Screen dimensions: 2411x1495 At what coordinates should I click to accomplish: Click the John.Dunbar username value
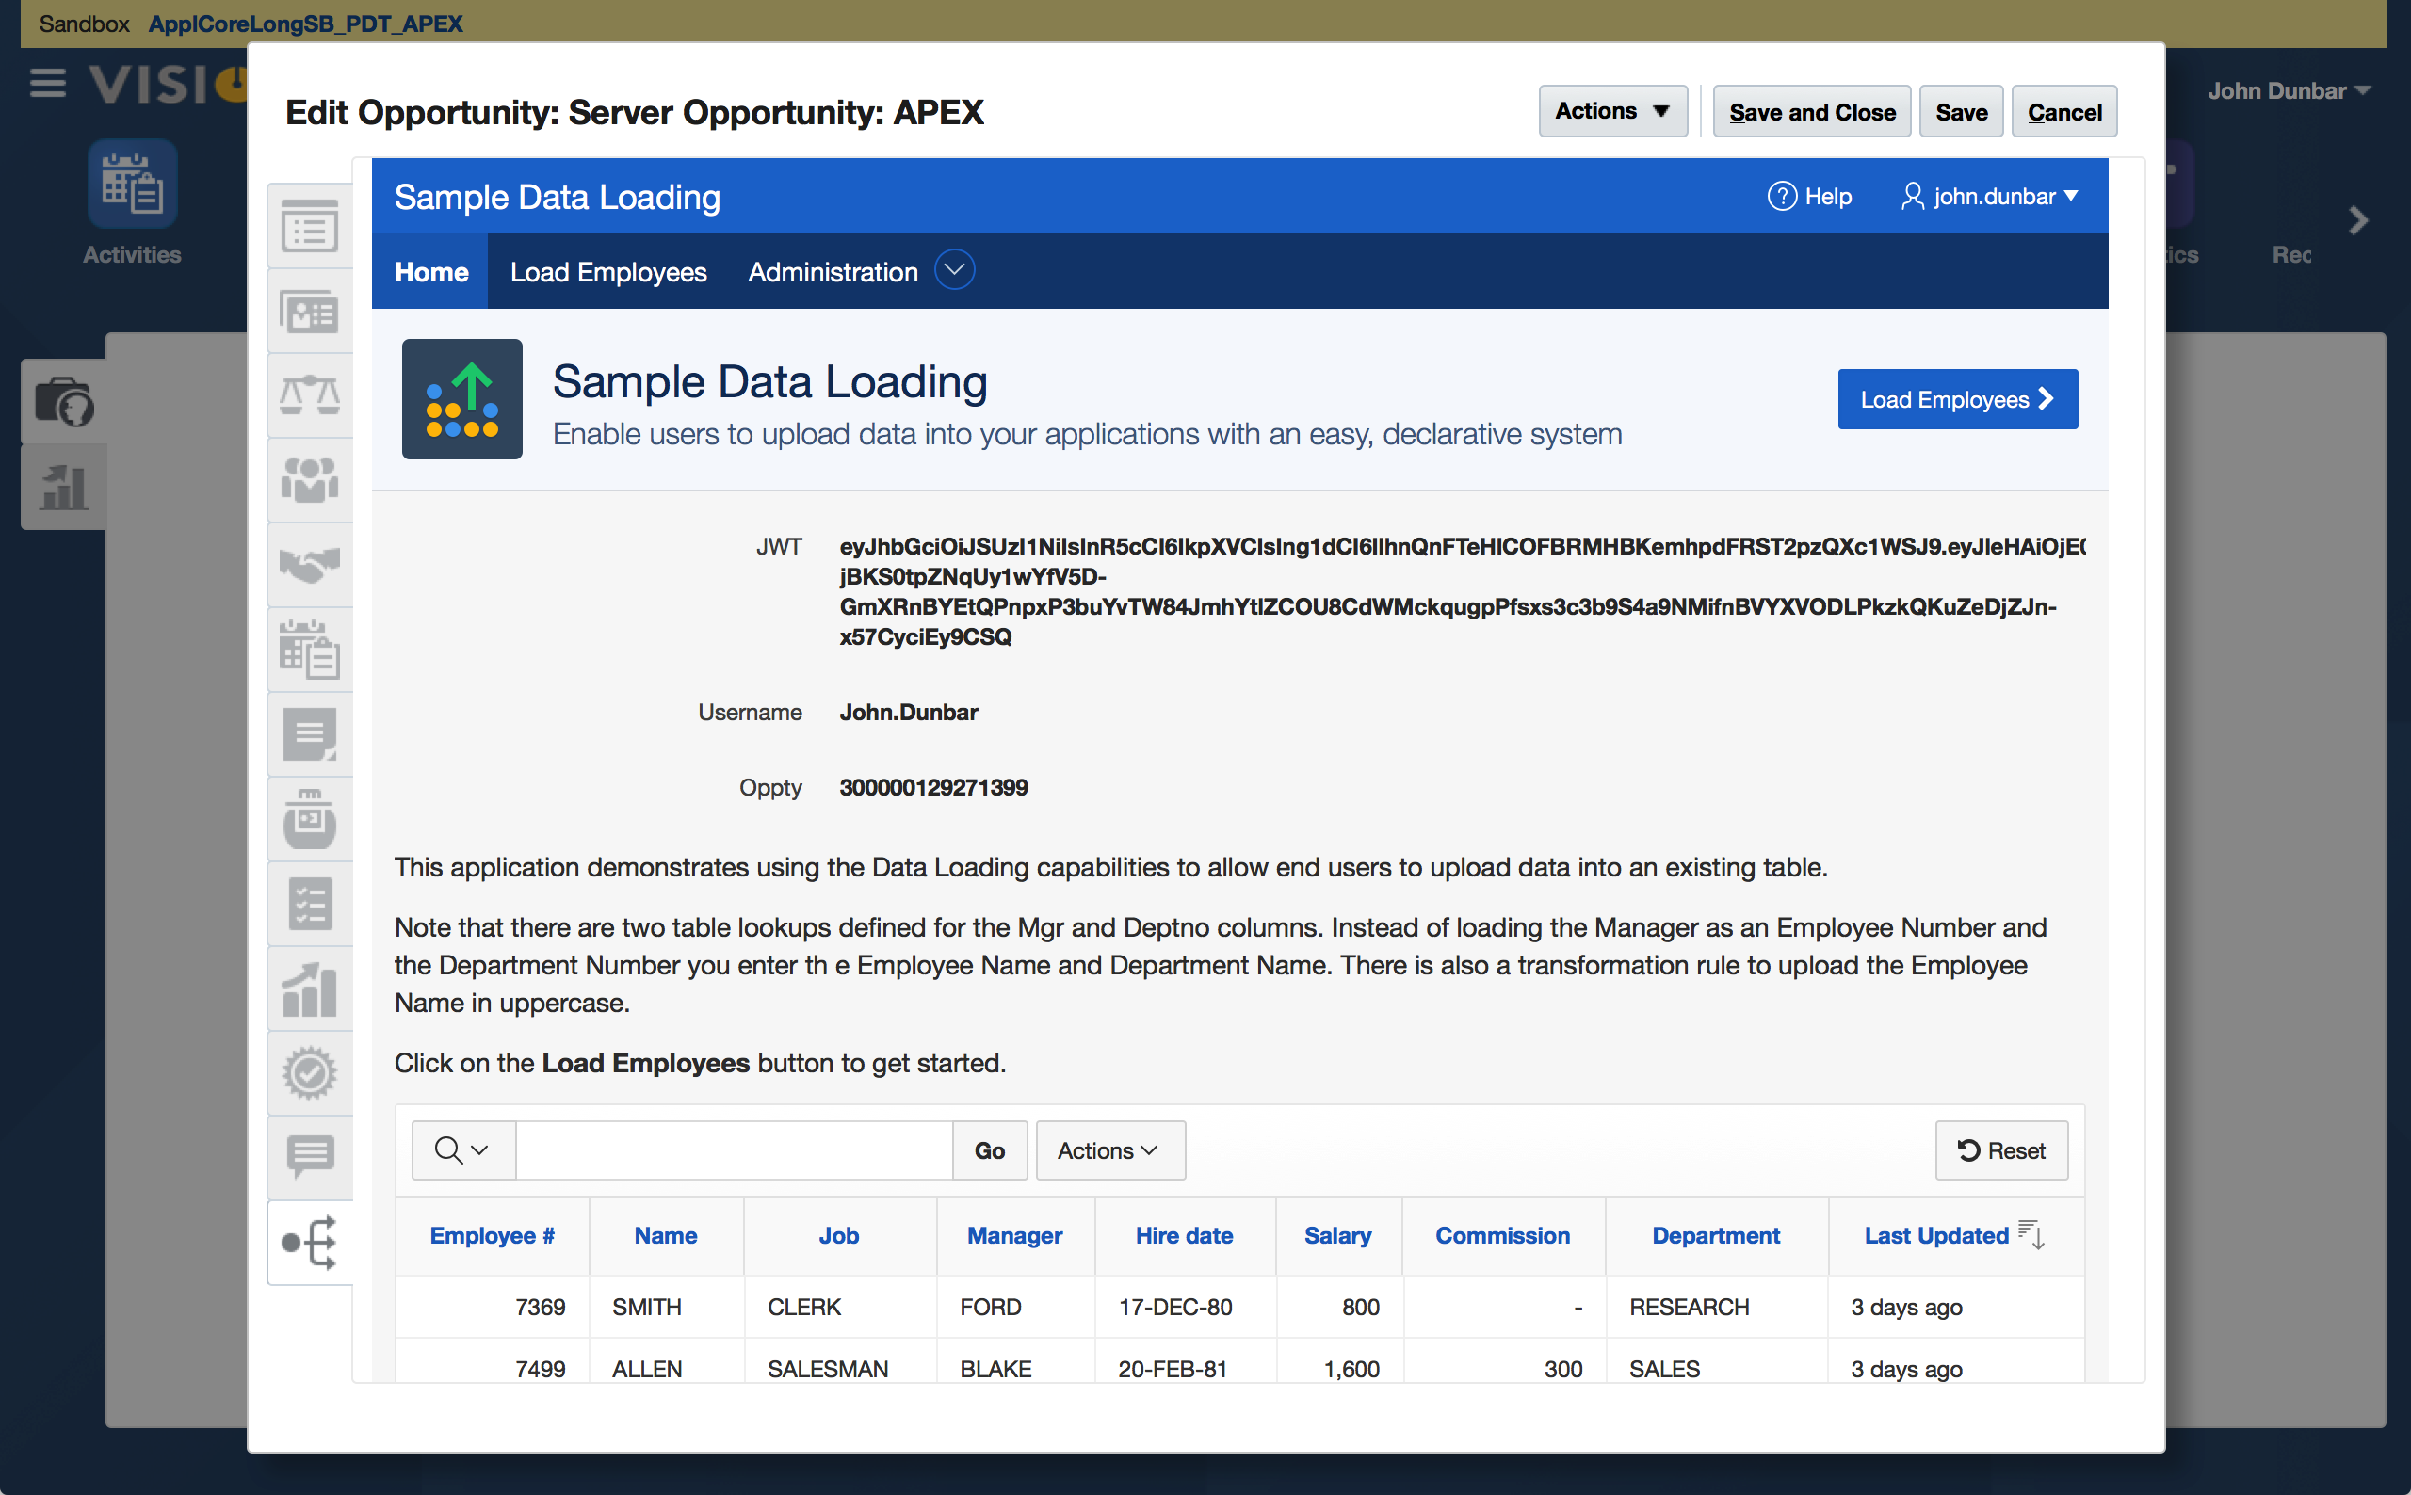click(x=908, y=712)
